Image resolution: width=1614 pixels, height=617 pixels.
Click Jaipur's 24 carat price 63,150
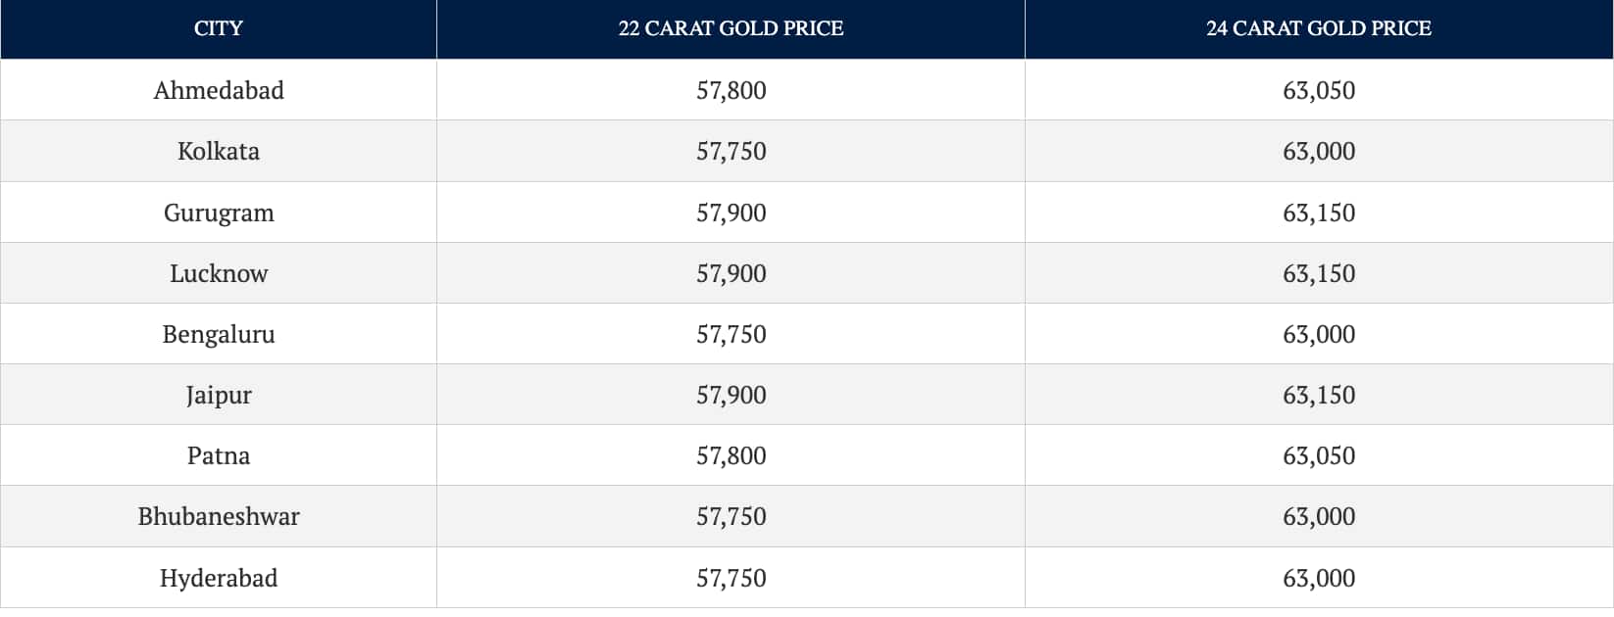(1319, 395)
